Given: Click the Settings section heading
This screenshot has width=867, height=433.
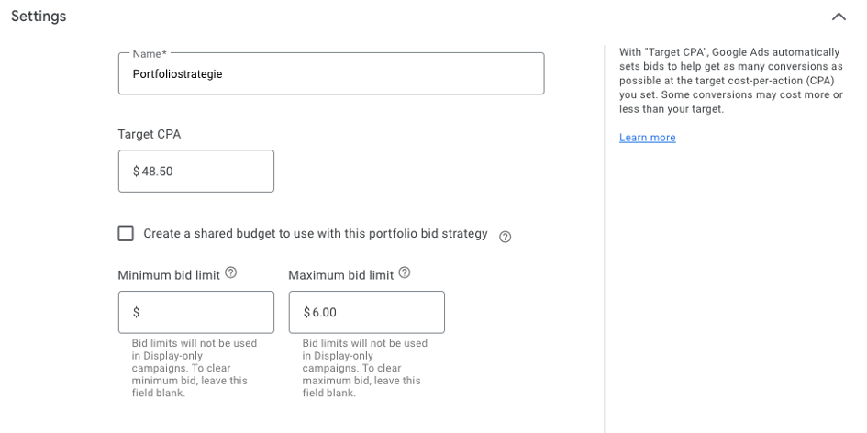Looking at the screenshot, I should point(38,17).
